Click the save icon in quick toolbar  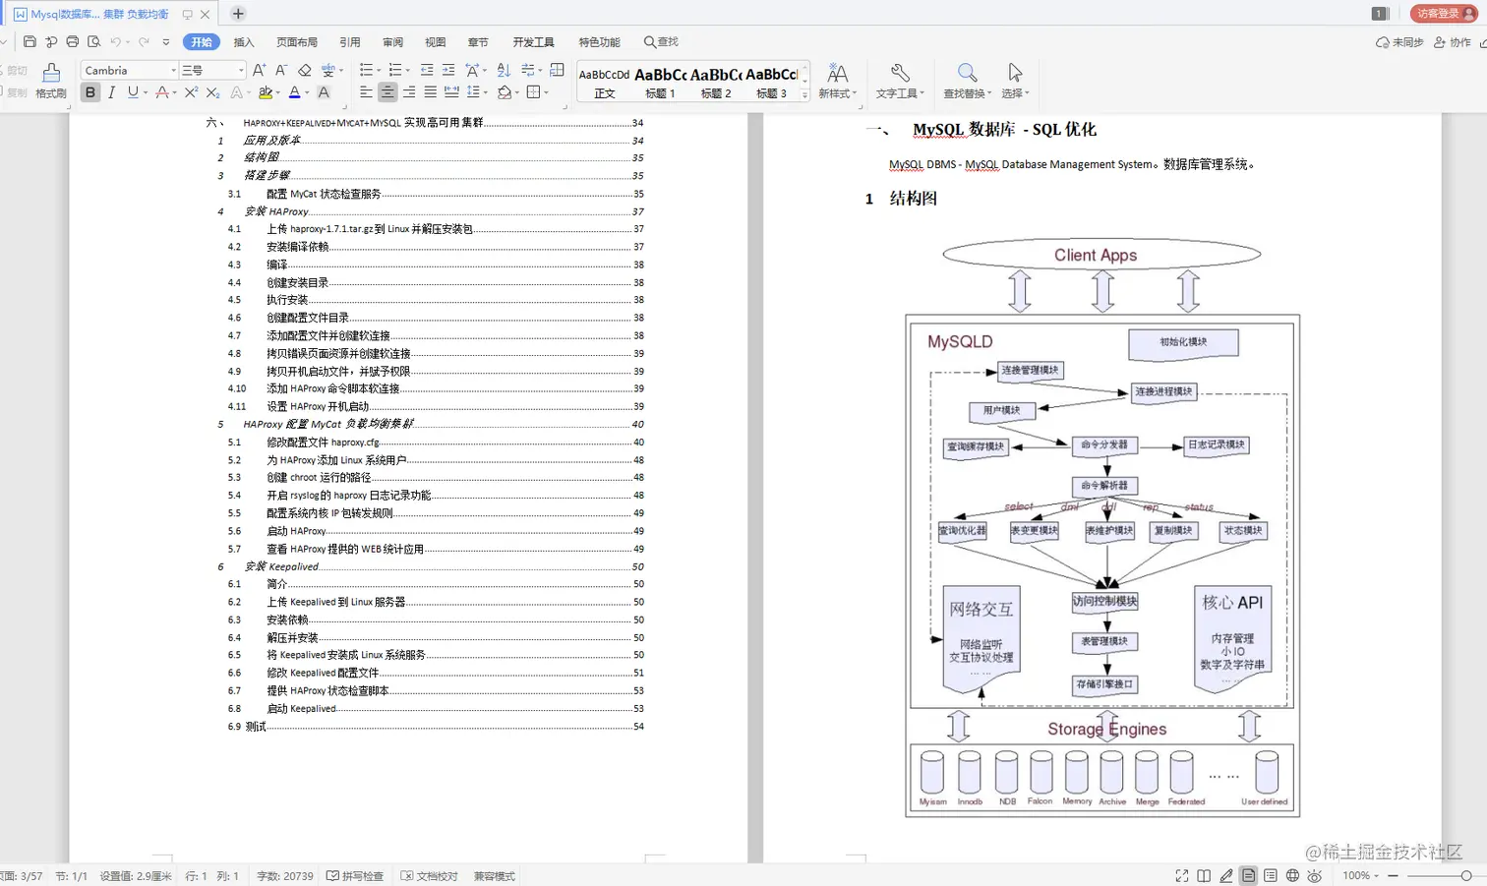click(x=30, y=42)
